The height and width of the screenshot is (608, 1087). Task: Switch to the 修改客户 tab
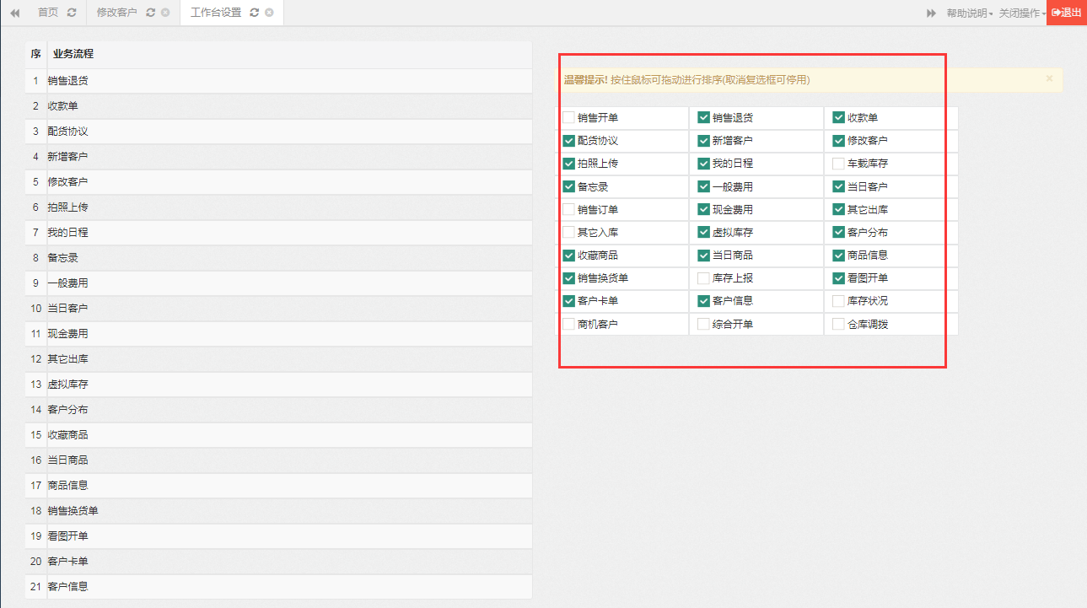coord(116,13)
